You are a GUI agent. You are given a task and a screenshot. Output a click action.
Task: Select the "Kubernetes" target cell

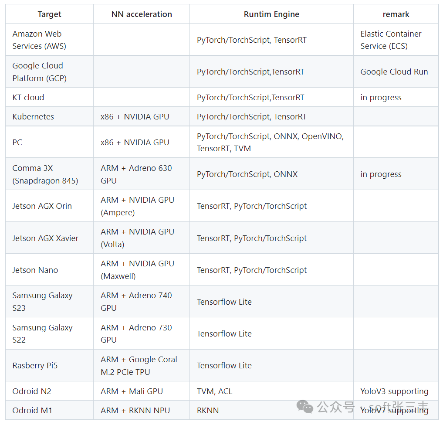50,116
